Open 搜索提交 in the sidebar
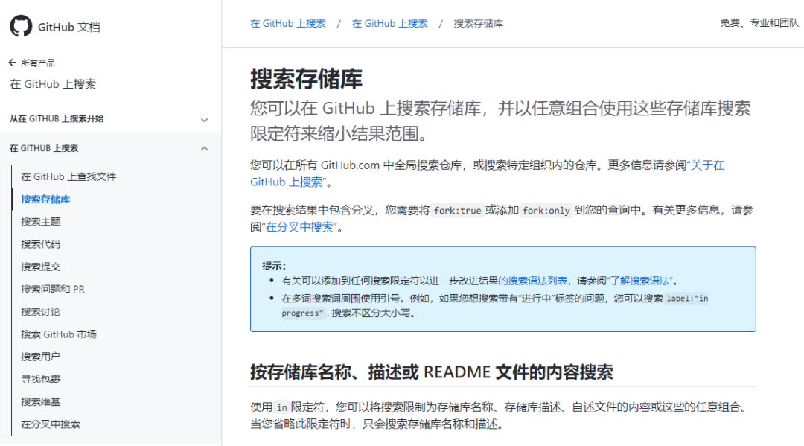Screen dimensions: 804x446 [40, 267]
